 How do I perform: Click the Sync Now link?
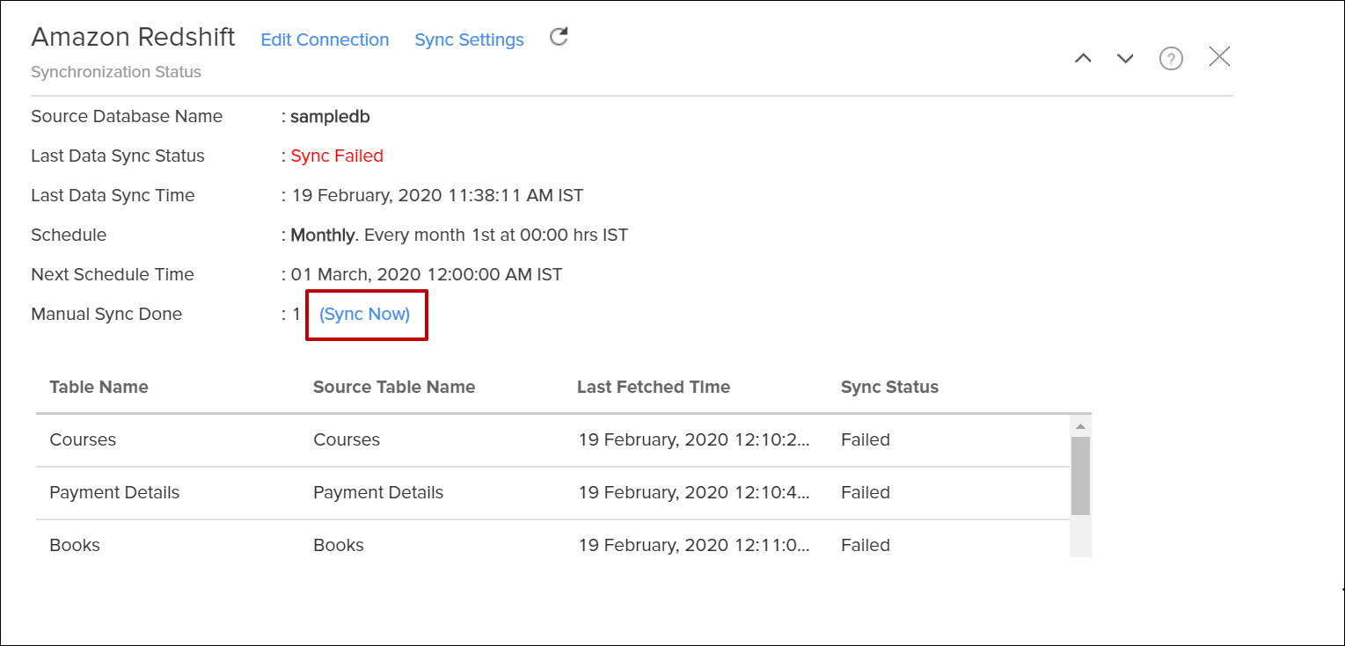click(365, 314)
